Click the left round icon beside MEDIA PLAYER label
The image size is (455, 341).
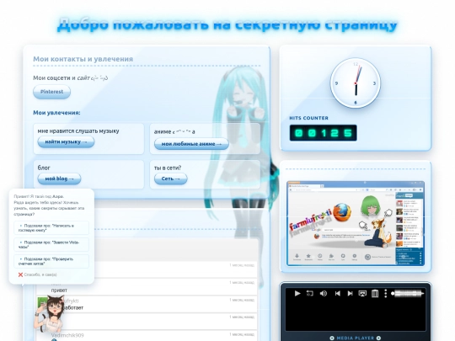pyautogui.click(x=332, y=338)
